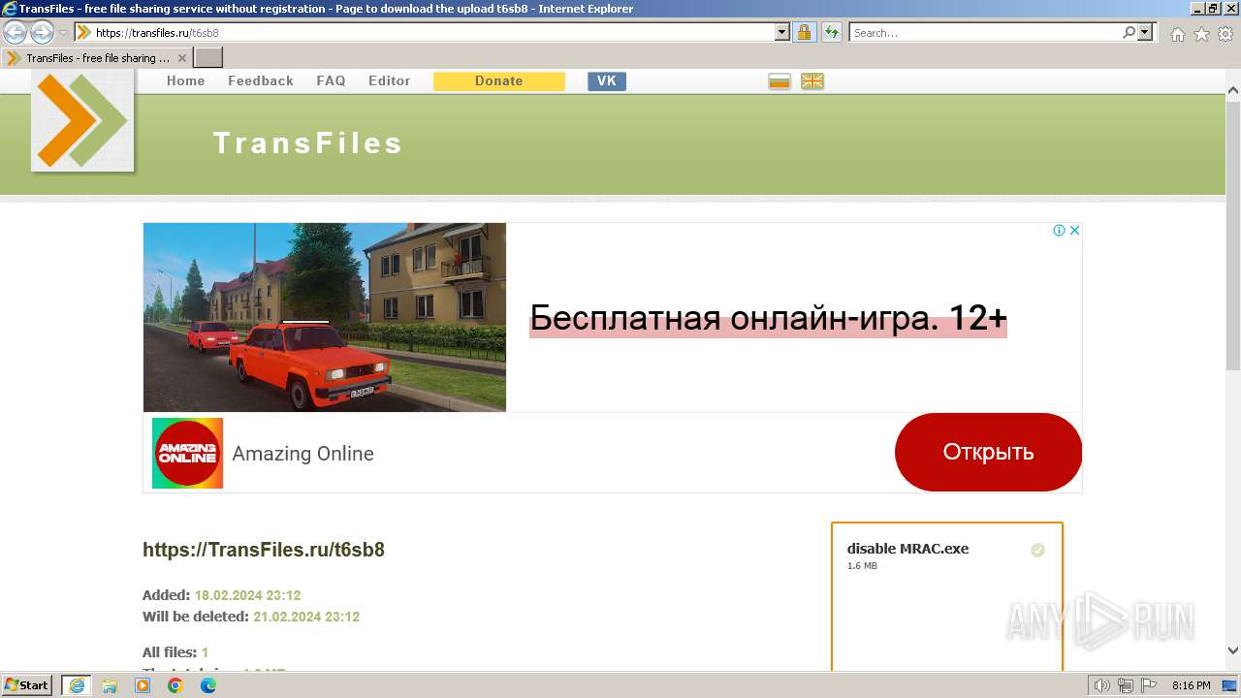
Task: Click the browser Back arrow button
Action: pyautogui.click(x=15, y=32)
